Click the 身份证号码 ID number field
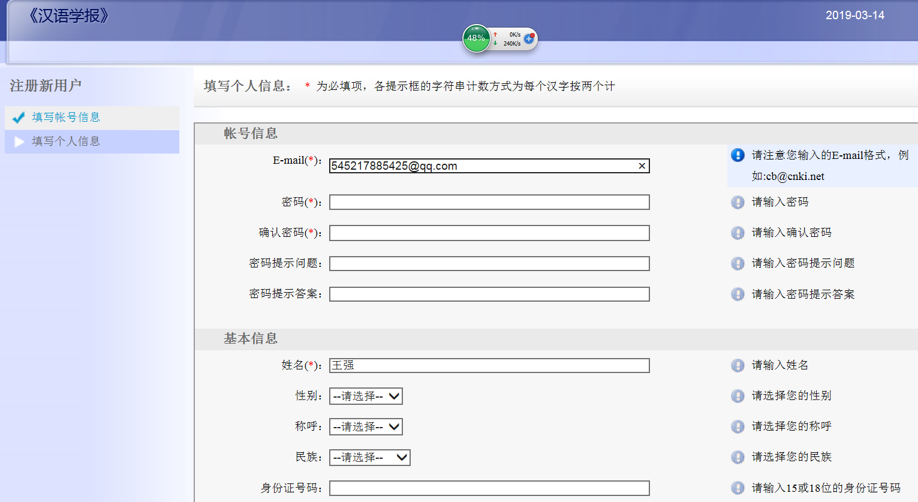The width and height of the screenshot is (918, 502). 489,488
